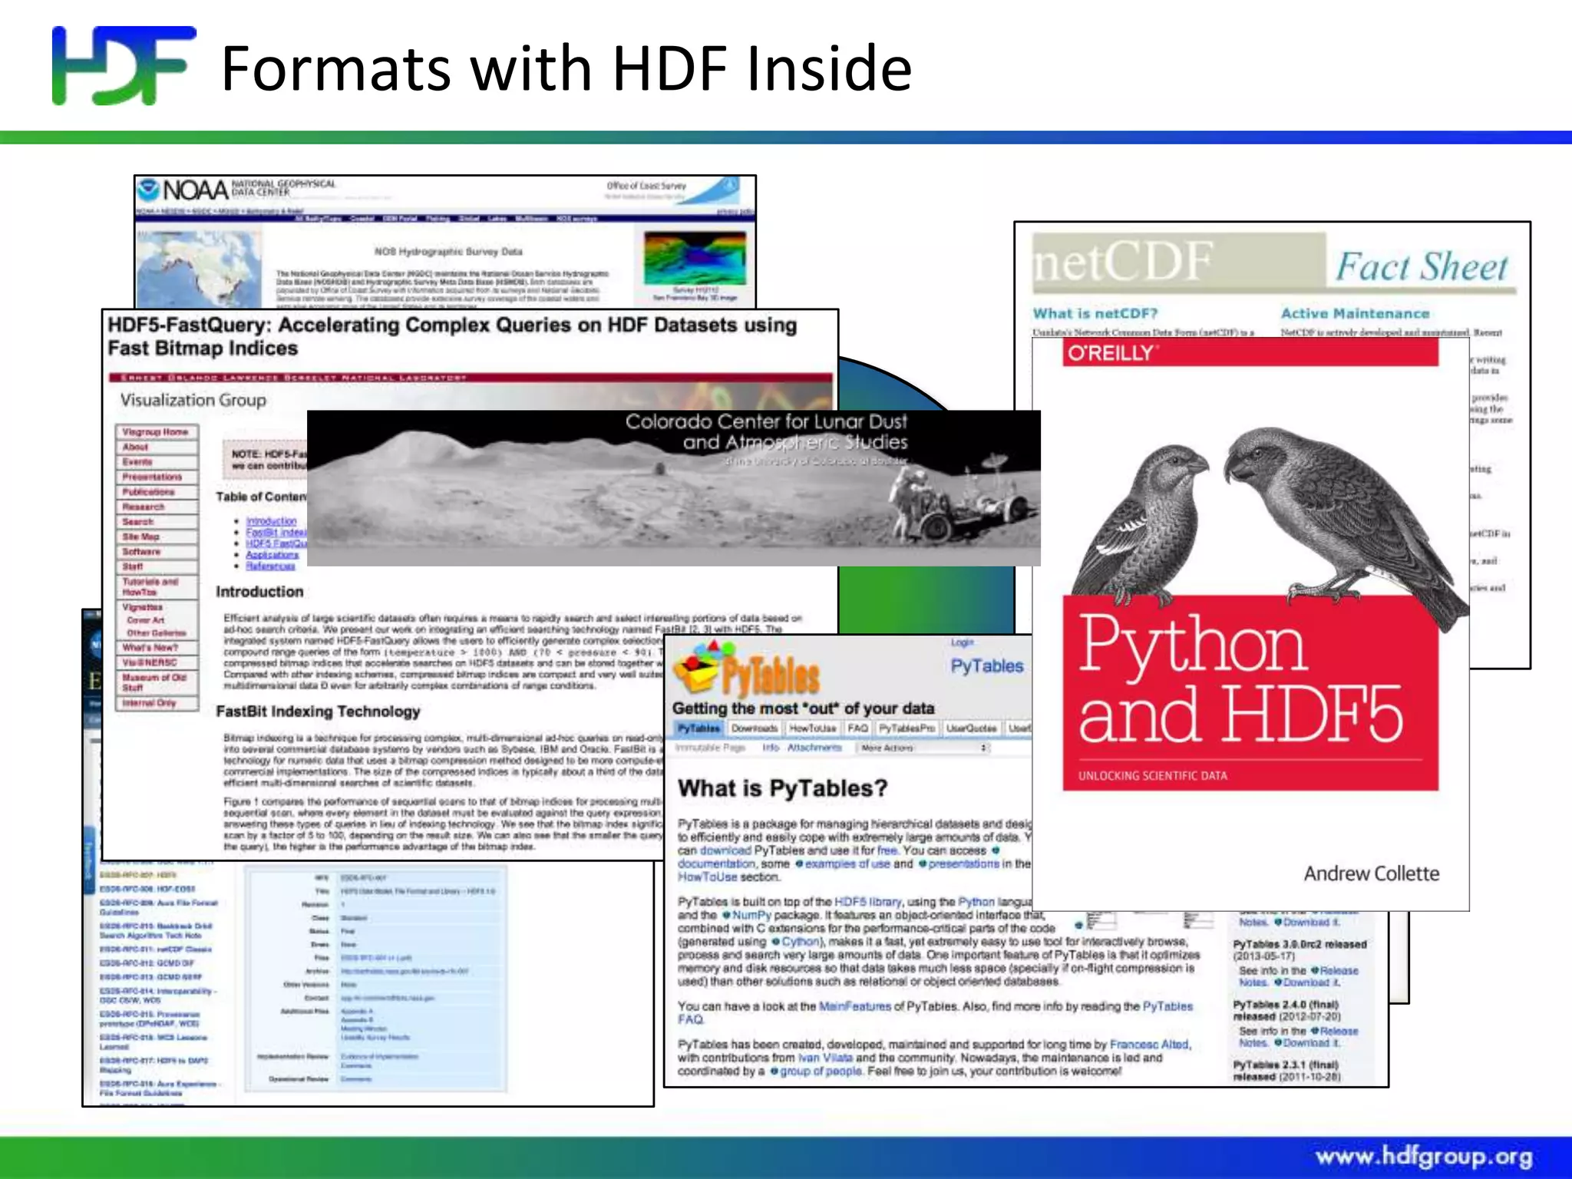
Task: Follow the NumPy link in the PyTables description
Action: pos(751,915)
